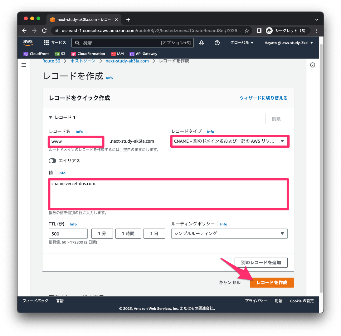
Task: Open the info panel circle icon
Action: (x=313, y=65)
